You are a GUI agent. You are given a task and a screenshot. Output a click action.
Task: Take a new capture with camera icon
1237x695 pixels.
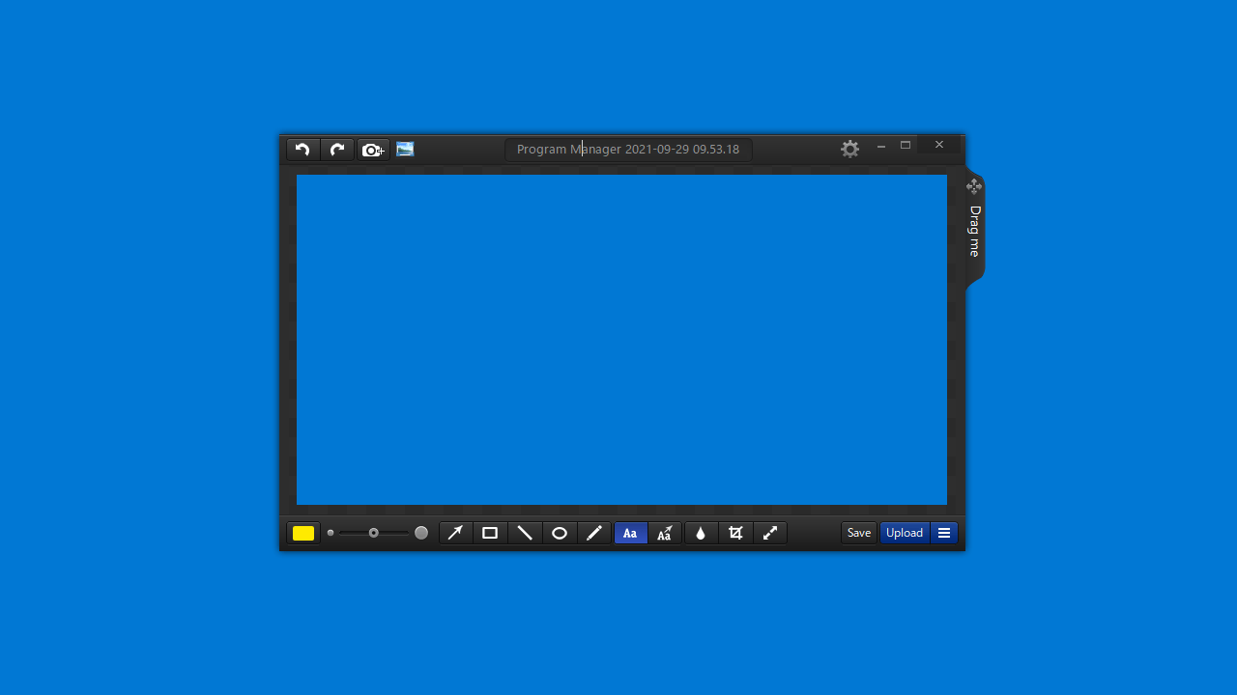pyautogui.click(x=373, y=150)
